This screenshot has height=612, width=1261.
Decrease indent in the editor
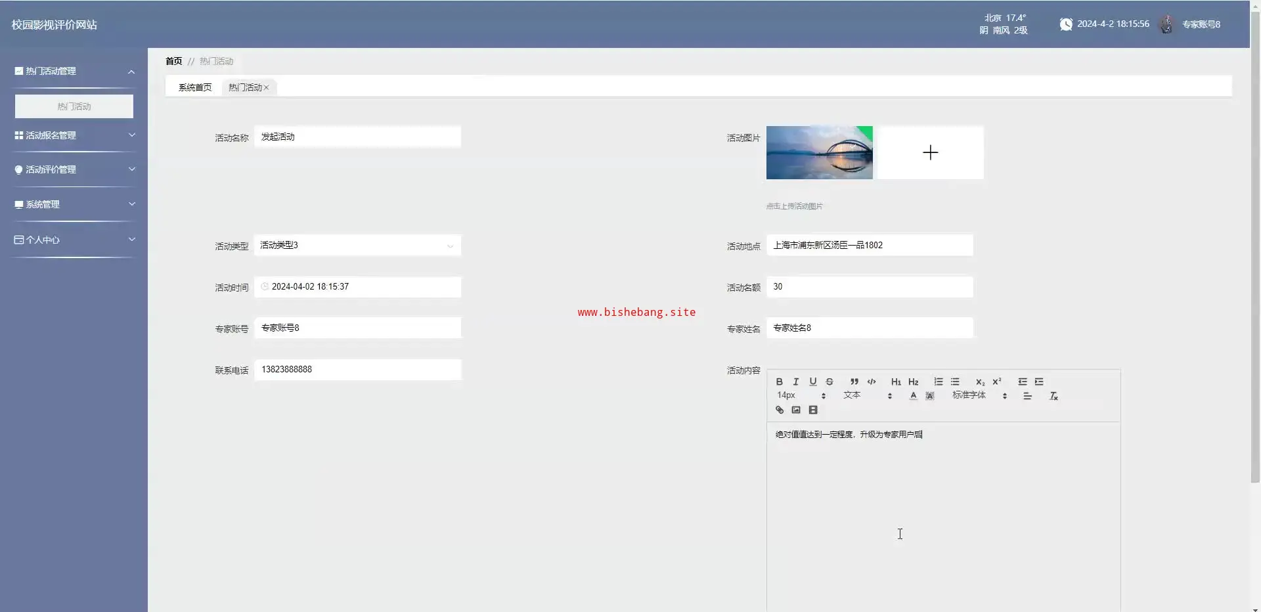(x=1023, y=382)
